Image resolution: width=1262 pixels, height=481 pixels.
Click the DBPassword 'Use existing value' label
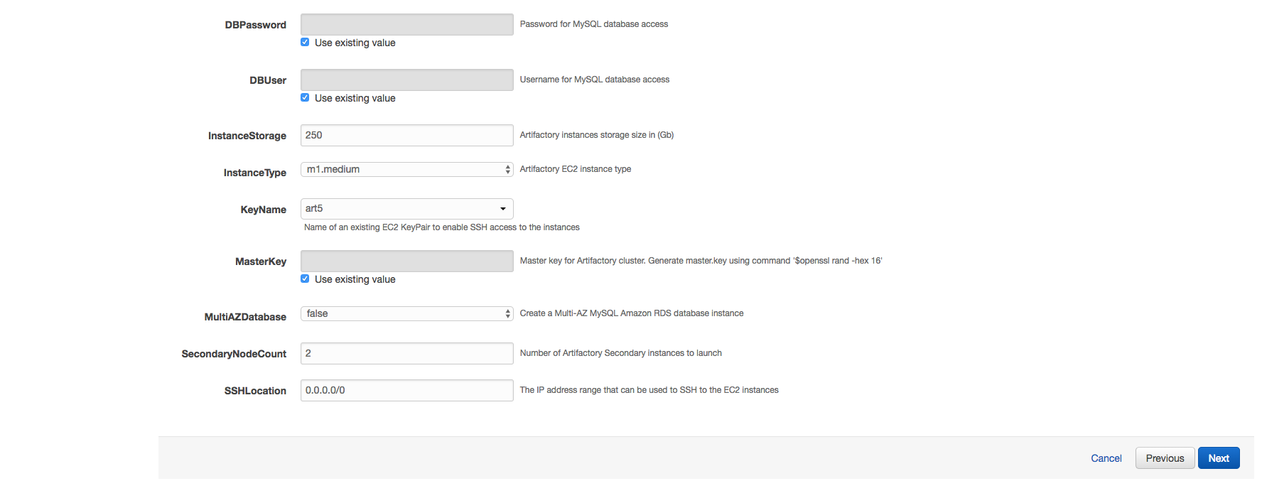355,43
